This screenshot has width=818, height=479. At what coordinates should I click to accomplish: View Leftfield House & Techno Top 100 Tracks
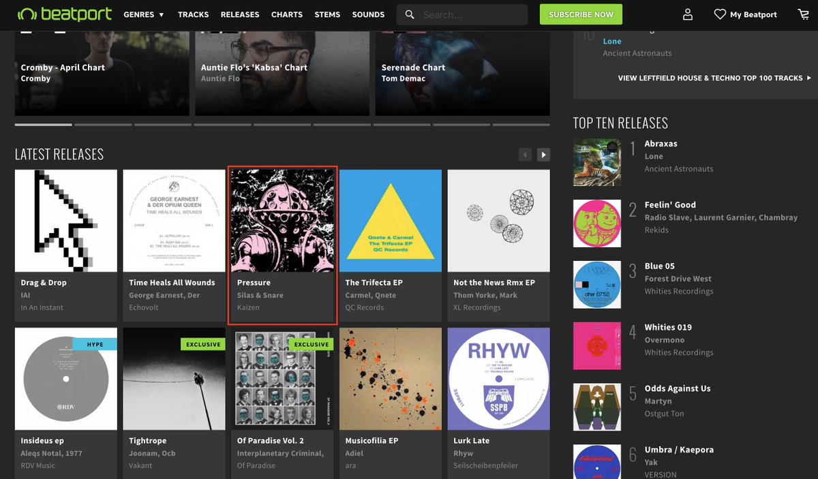coord(714,78)
